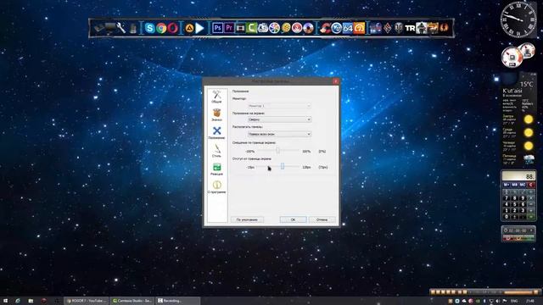This screenshot has width=543, height=305.
Task: Open Internet Explorer taskbar icon
Action: (x=18, y=301)
